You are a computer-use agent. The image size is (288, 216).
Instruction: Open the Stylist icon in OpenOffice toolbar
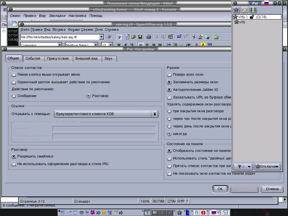tap(201, 37)
